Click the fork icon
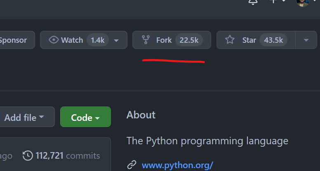Viewport: 320px width, 171px height. 146,40
